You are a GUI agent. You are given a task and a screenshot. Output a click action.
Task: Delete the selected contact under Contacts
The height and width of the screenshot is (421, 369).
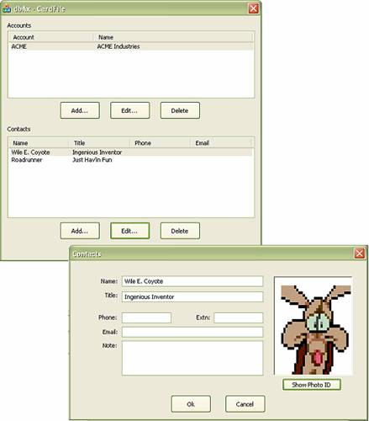pyautogui.click(x=180, y=231)
